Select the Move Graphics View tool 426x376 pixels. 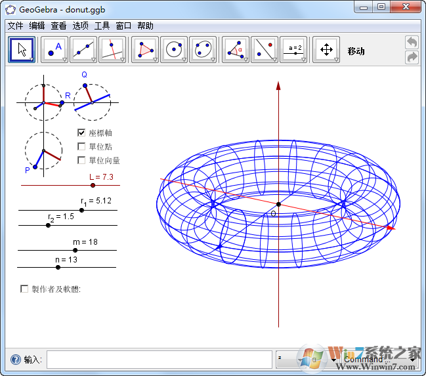click(326, 50)
